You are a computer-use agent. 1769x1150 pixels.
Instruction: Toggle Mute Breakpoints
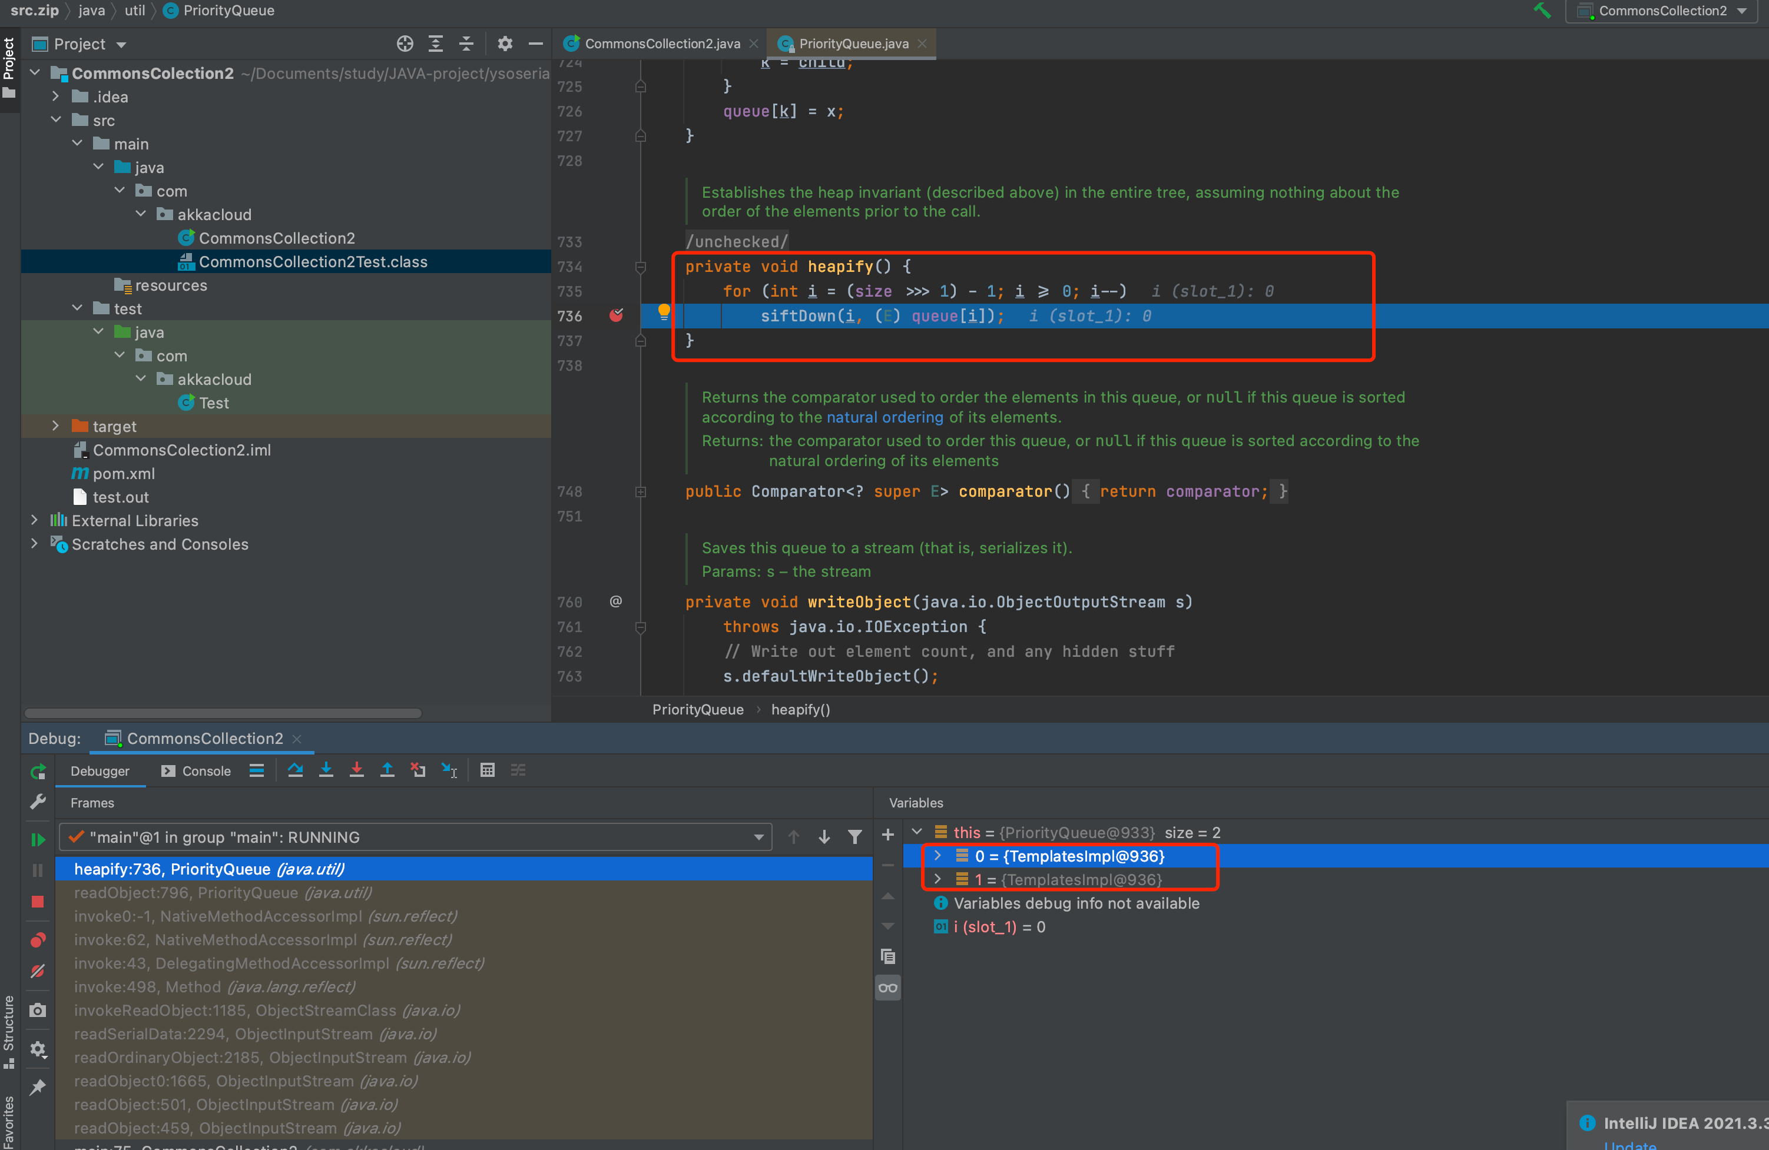click(38, 972)
